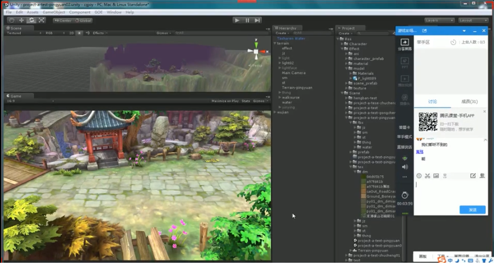Open the File menu

(x=9, y=12)
